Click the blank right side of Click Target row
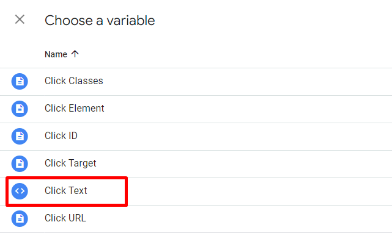This screenshot has width=392, height=233. click(244, 164)
